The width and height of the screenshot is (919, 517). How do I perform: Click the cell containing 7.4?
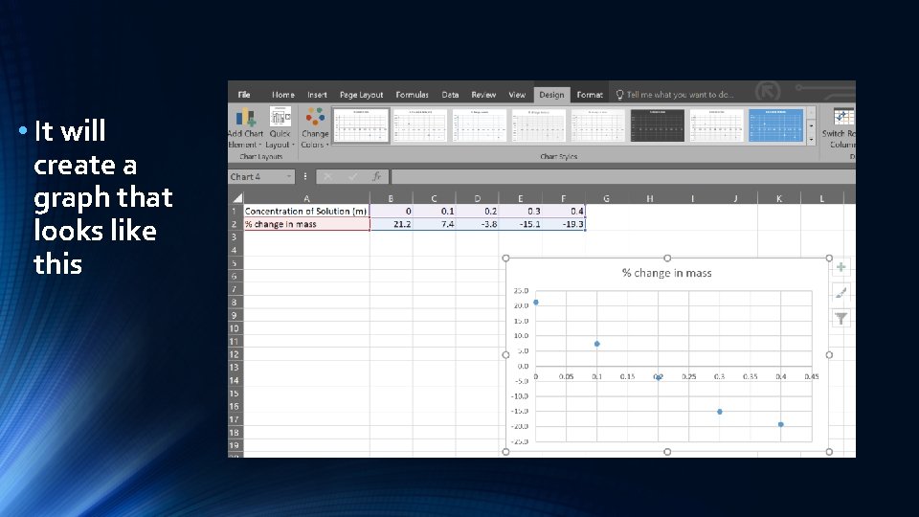point(434,224)
